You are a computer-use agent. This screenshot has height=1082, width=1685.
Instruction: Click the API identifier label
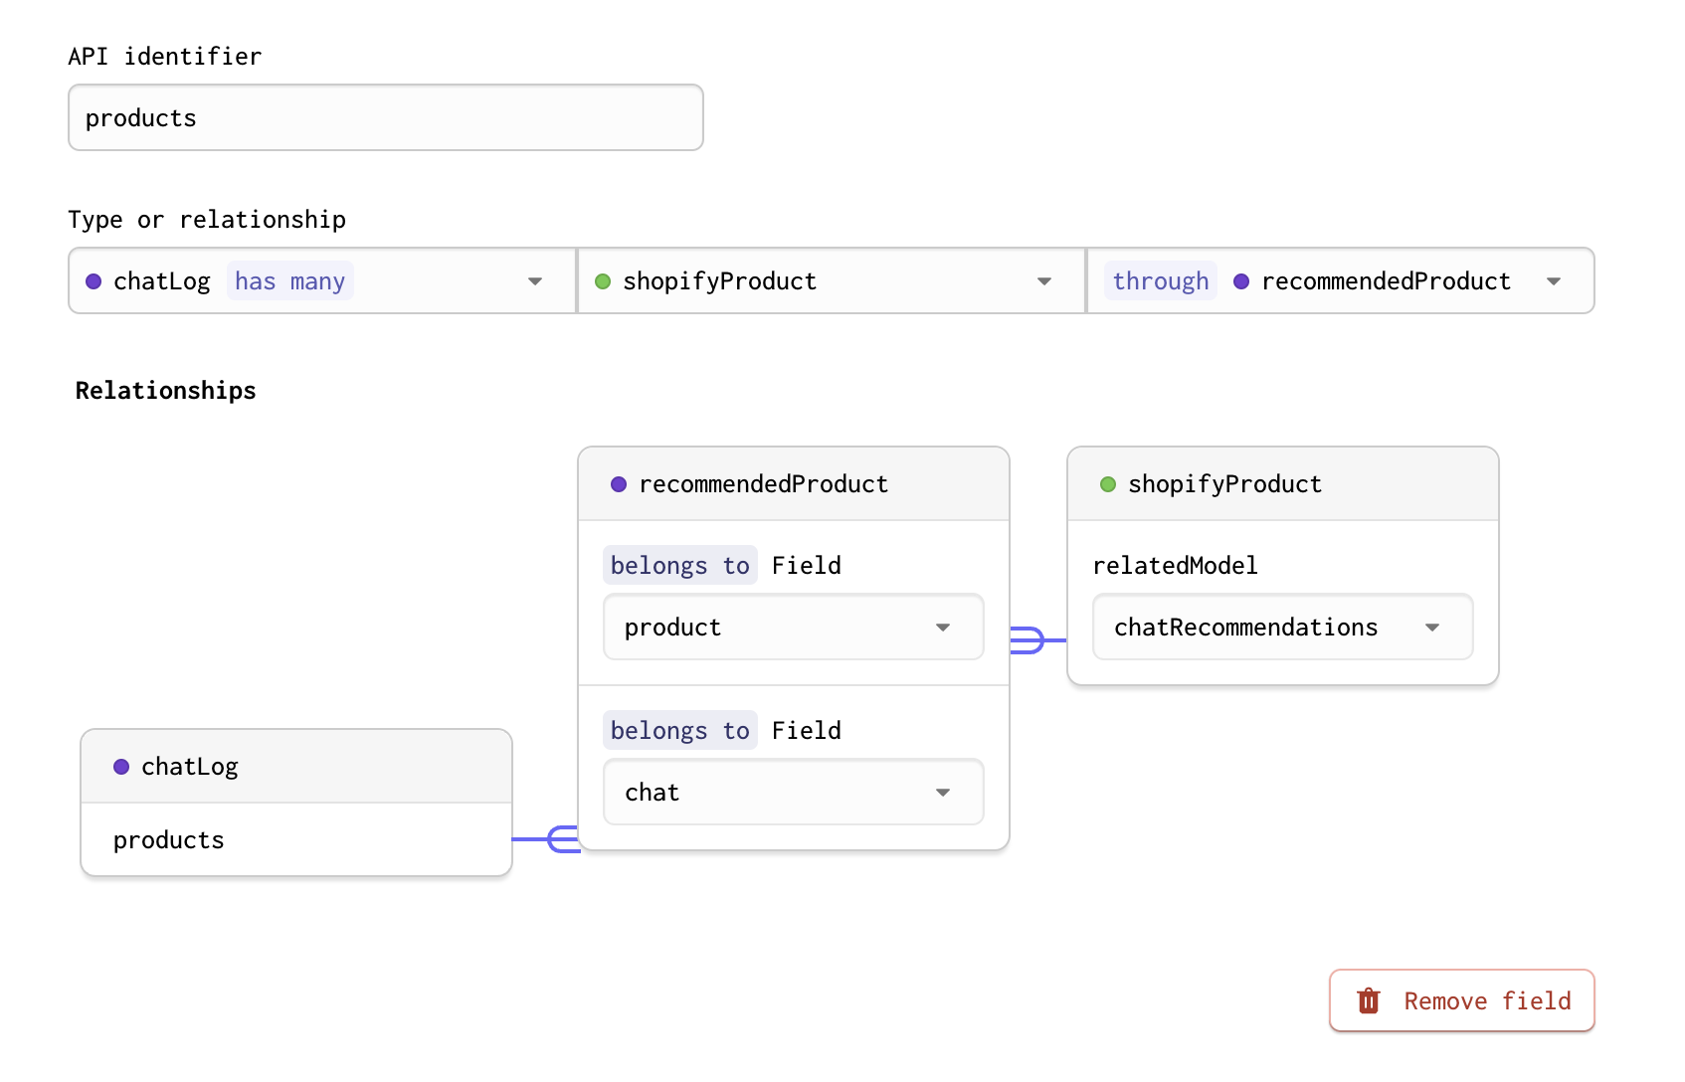[165, 56]
